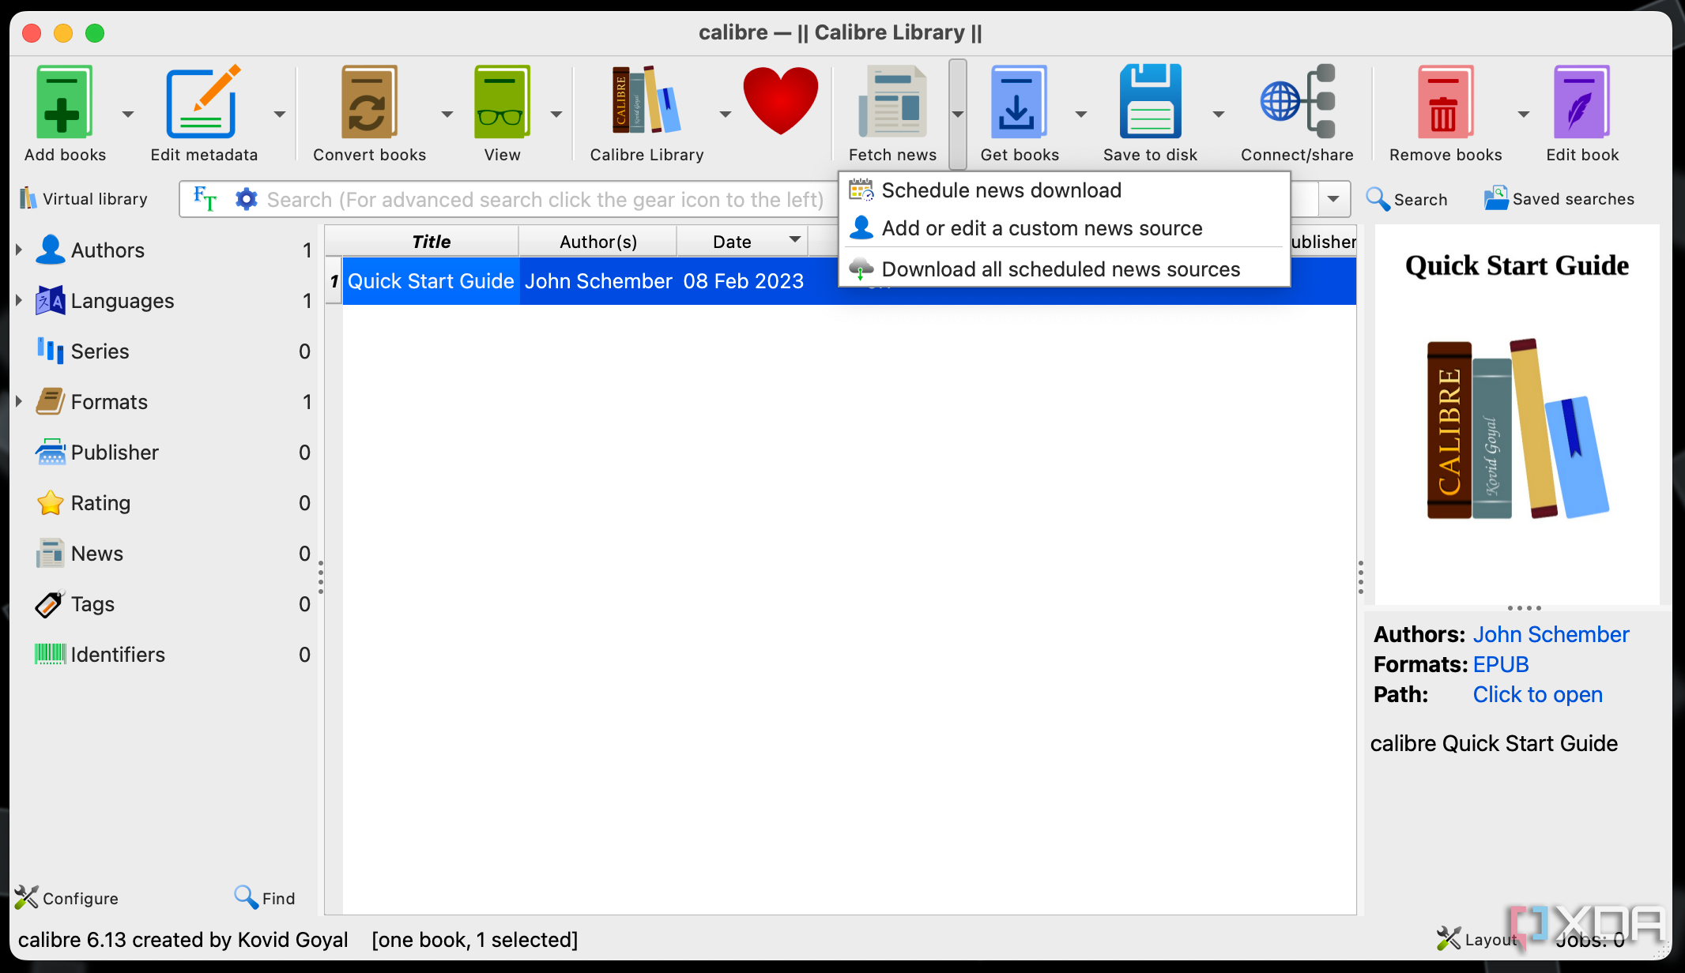This screenshot has height=973, width=1685.
Task: Click the Save to disk icon
Action: pos(1151,103)
